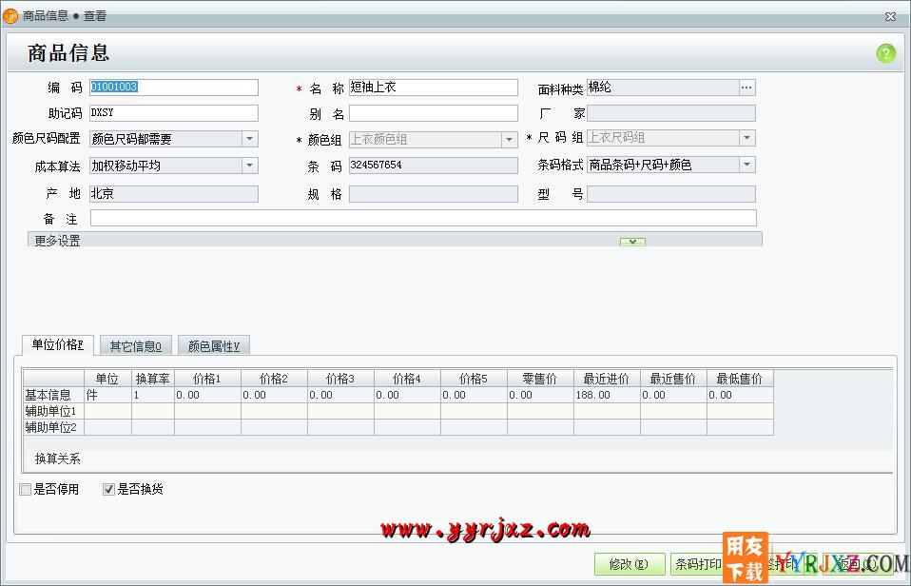Image resolution: width=911 pixels, height=586 pixels.
Task: Click the 最近售价 column header
Action: point(673,379)
